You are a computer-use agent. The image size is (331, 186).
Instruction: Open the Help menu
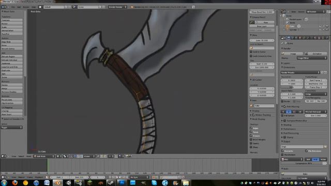coord(34,7)
